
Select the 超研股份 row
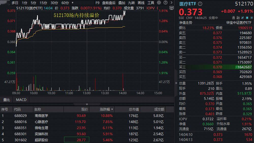[x=87, y=140]
